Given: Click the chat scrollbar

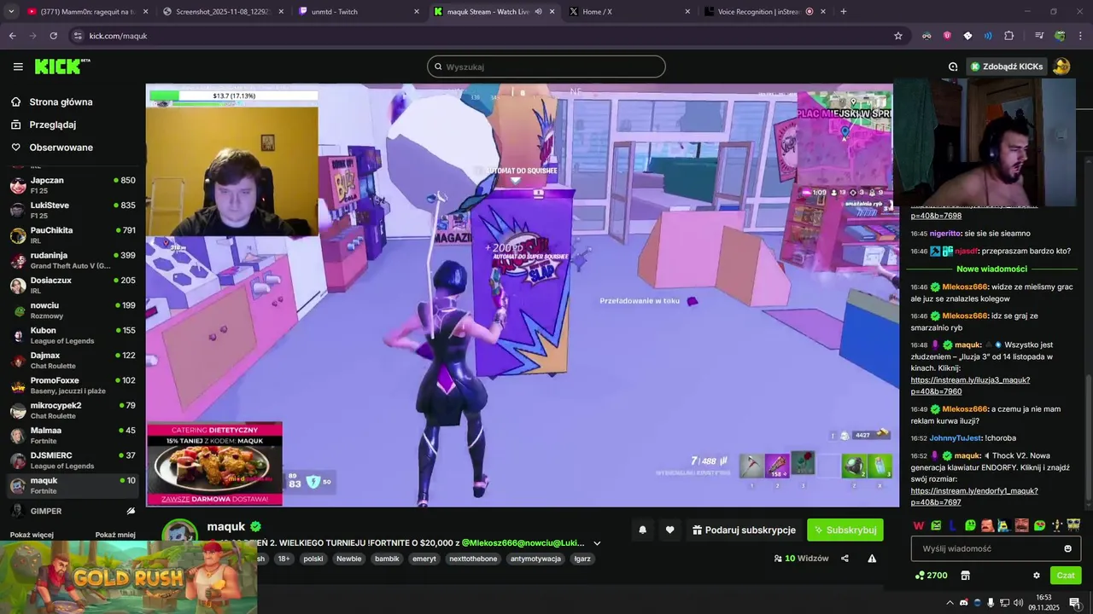Looking at the screenshot, I should [x=1088, y=437].
